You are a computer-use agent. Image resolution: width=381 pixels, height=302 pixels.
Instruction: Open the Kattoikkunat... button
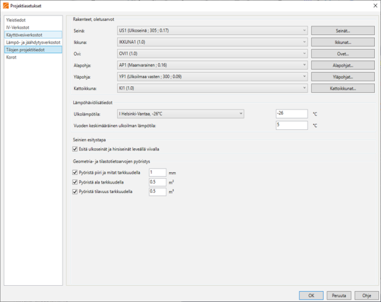(343, 88)
